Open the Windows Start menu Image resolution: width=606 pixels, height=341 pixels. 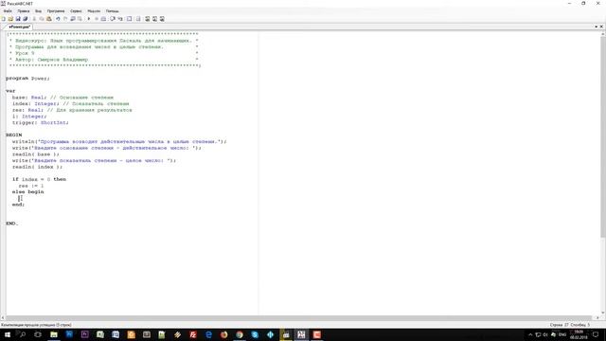[x=8, y=334]
